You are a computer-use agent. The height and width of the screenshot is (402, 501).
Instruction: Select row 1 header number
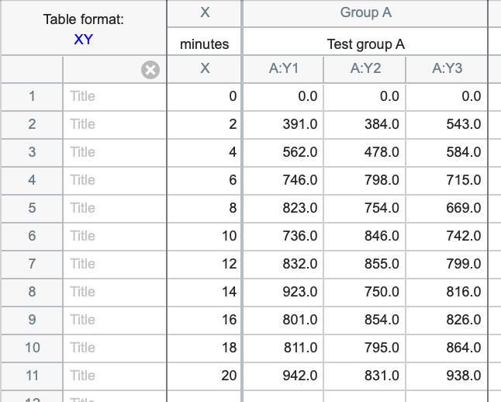[32, 96]
